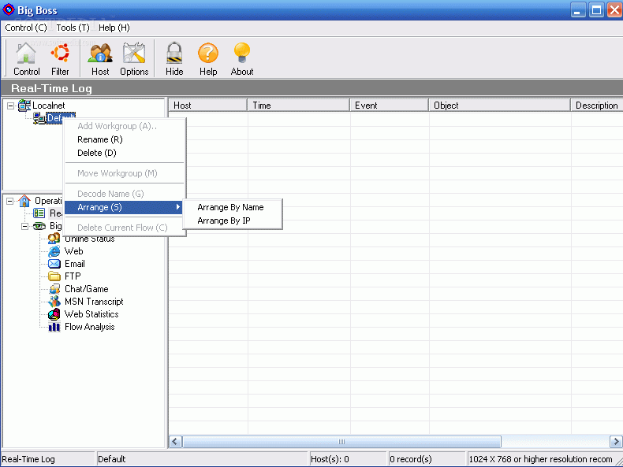The image size is (623, 467).
Task: Select MSN Transcript tree item
Action: [x=94, y=302]
